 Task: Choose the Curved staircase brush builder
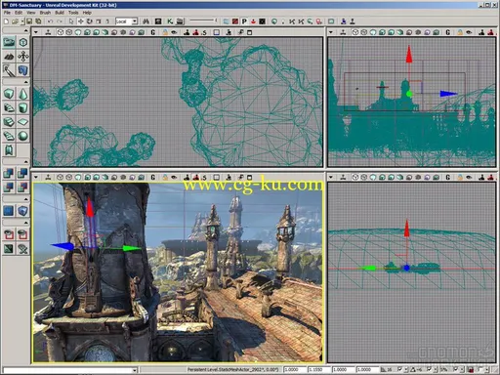[x=9, y=107]
